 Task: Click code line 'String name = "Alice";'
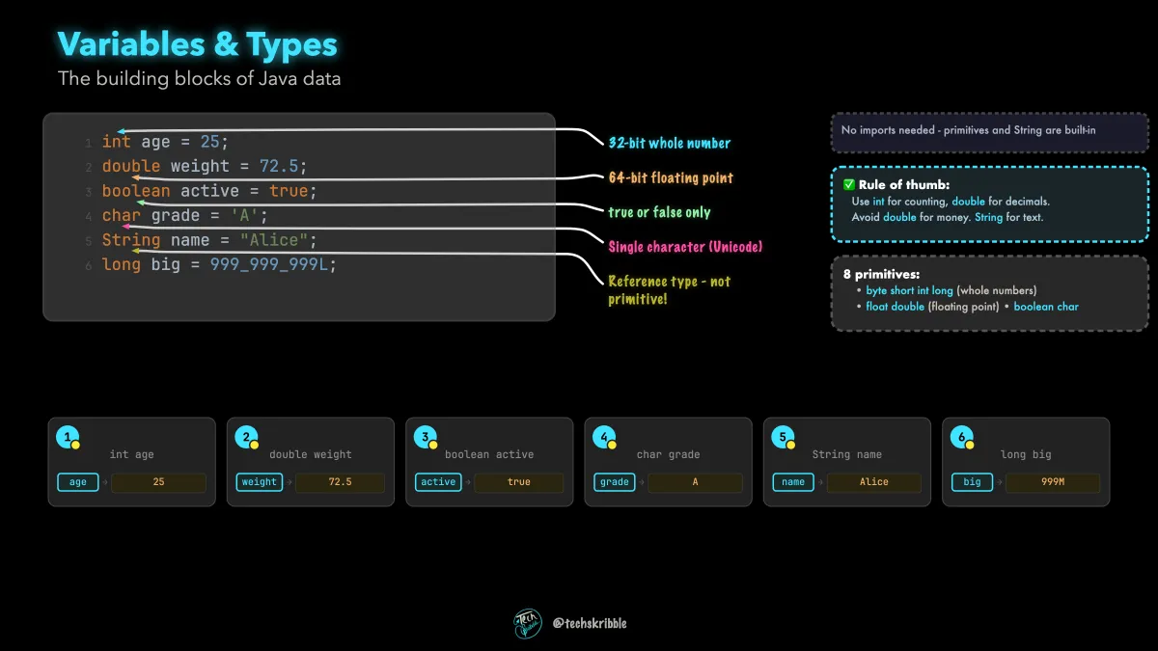tap(209, 240)
